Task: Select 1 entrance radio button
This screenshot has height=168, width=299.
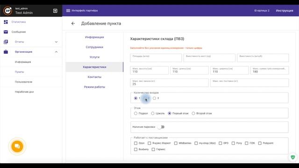Action: [x=135, y=98]
